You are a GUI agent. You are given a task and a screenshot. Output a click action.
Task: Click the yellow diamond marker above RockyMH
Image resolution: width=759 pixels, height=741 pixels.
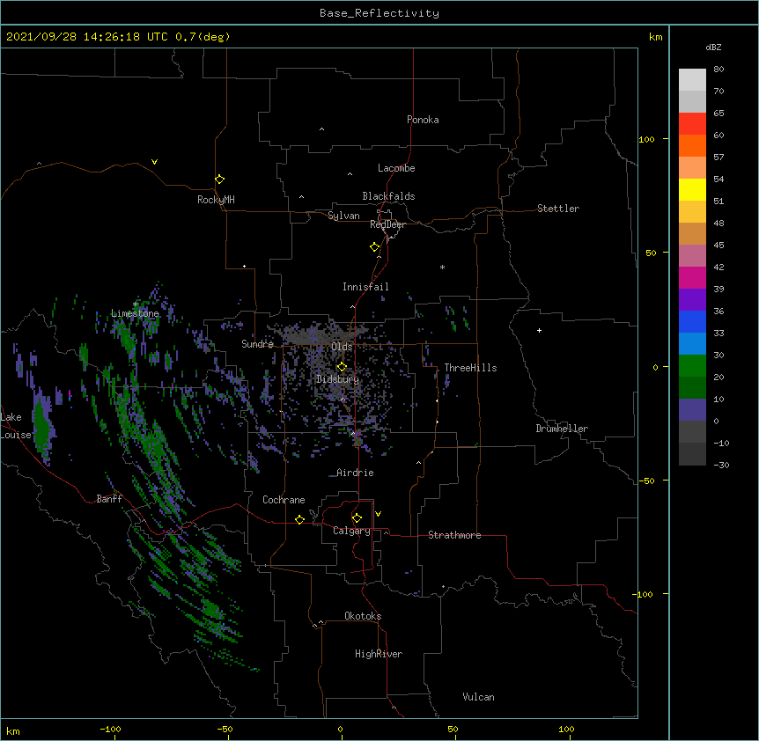(219, 180)
